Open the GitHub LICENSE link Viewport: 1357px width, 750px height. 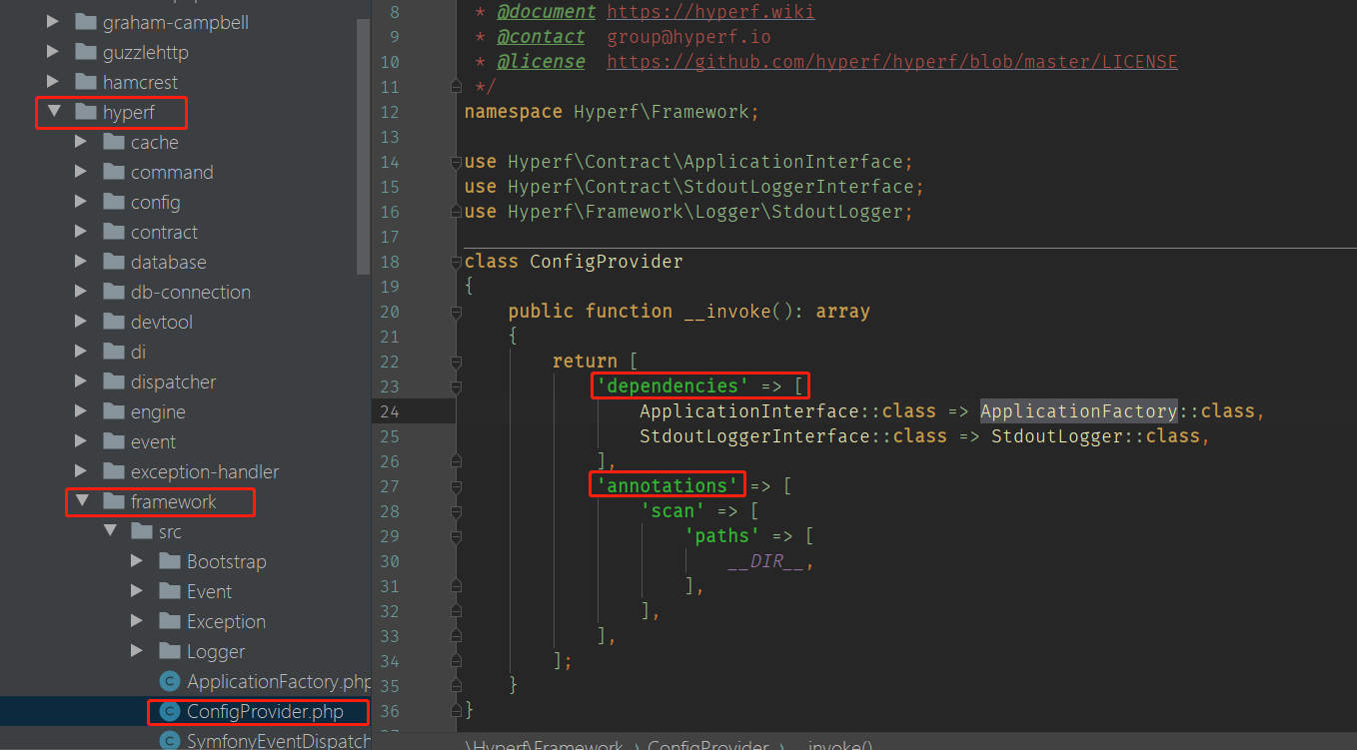[x=891, y=62]
